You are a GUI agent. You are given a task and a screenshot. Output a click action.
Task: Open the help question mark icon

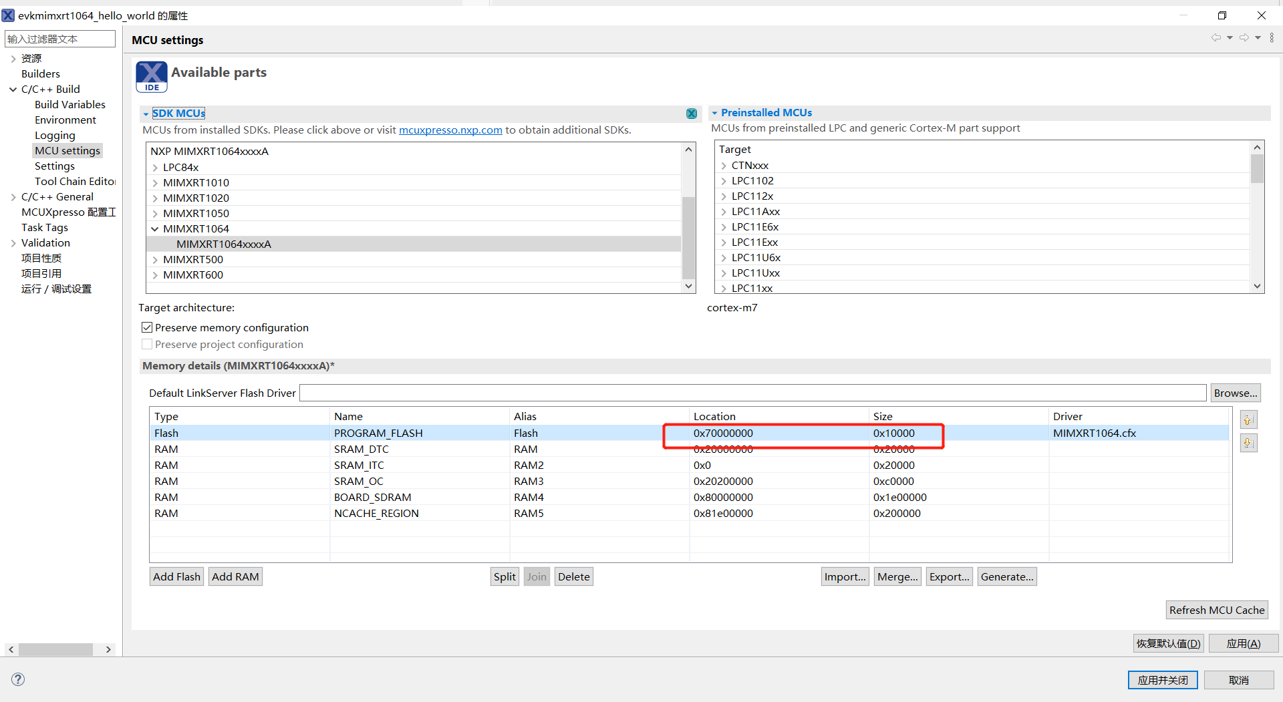[x=18, y=679]
